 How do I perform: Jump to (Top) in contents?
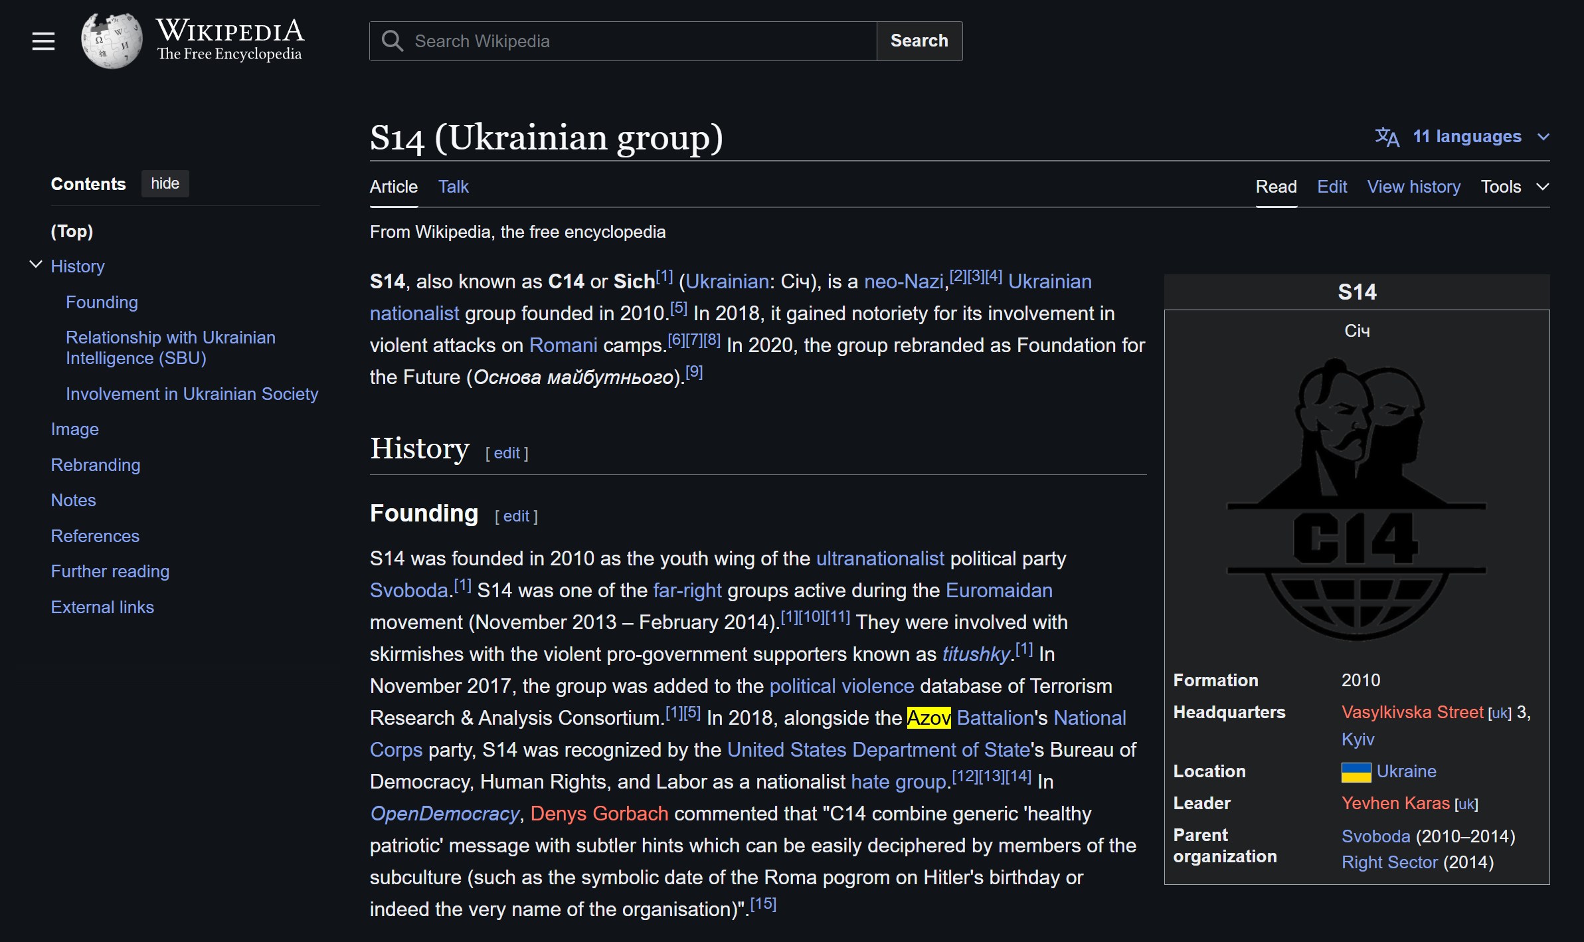72,231
